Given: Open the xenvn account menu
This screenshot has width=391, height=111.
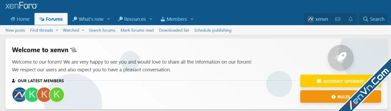Looking at the screenshot, I should point(318,19).
